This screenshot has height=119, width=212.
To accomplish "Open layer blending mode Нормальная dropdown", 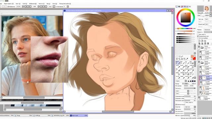I will [208, 29].
